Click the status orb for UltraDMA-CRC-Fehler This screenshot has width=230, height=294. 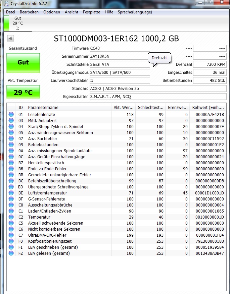(x=11, y=235)
